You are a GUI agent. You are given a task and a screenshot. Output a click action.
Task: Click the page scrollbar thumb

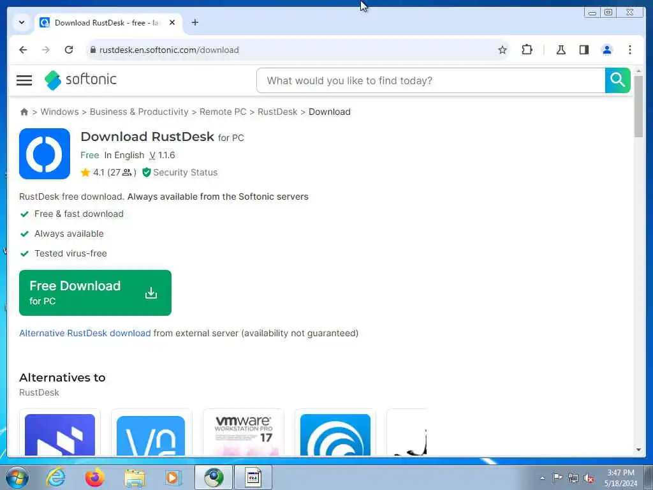point(639,107)
